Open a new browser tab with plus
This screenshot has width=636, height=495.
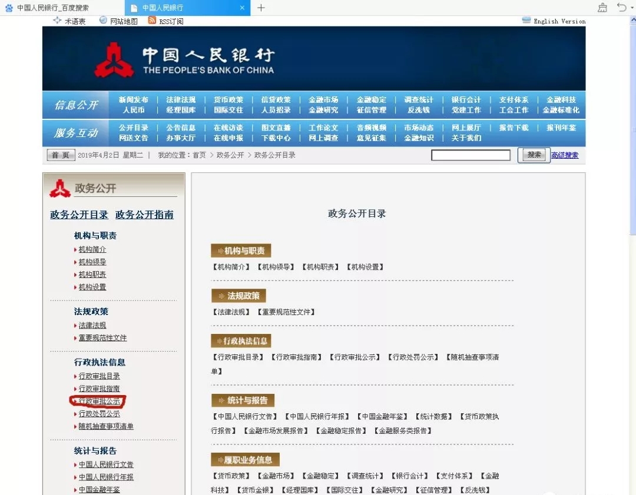(x=261, y=8)
